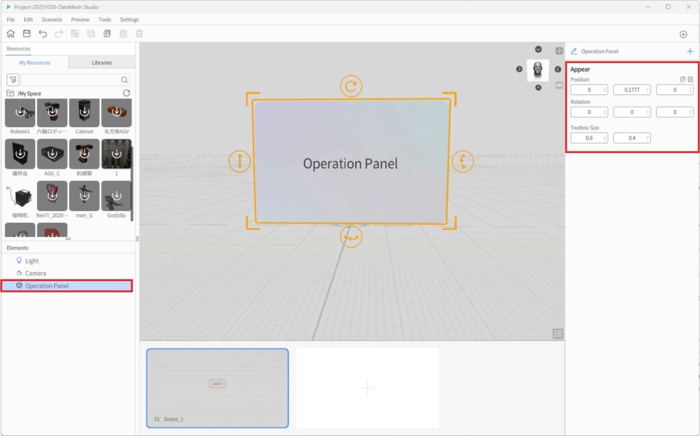The height and width of the screenshot is (436, 700).
Task: Click the up chevron below the view head
Action: click(x=538, y=87)
